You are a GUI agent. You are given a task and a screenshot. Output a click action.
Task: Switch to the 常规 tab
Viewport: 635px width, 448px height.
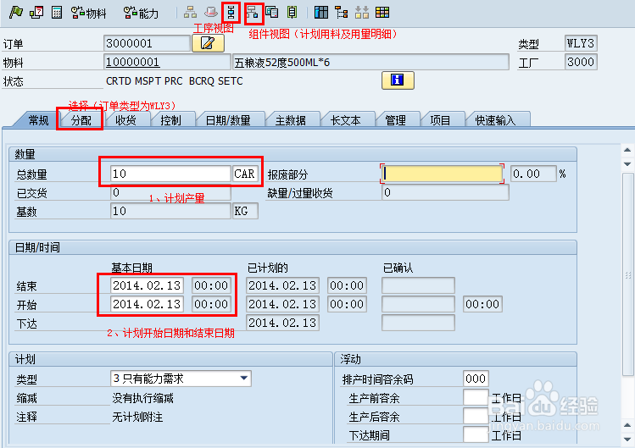(x=38, y=120)
